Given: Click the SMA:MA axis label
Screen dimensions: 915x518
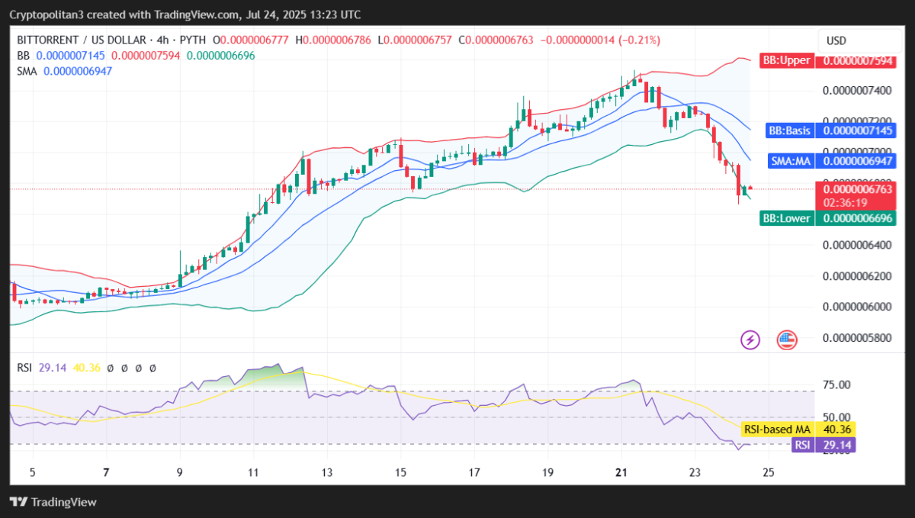Looking at the screenshot, I should [790, 161].
